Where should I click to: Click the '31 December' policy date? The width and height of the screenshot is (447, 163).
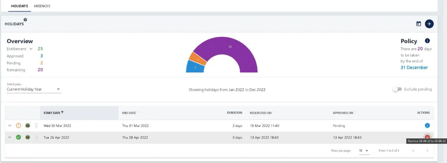[x=414, y=68]
